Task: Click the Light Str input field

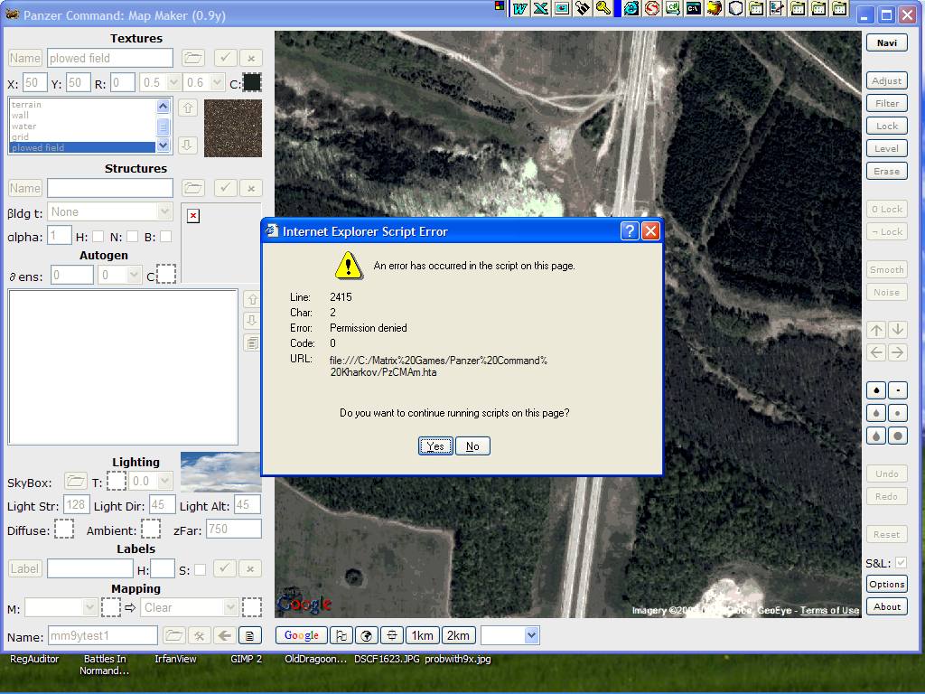Action: 76,505
